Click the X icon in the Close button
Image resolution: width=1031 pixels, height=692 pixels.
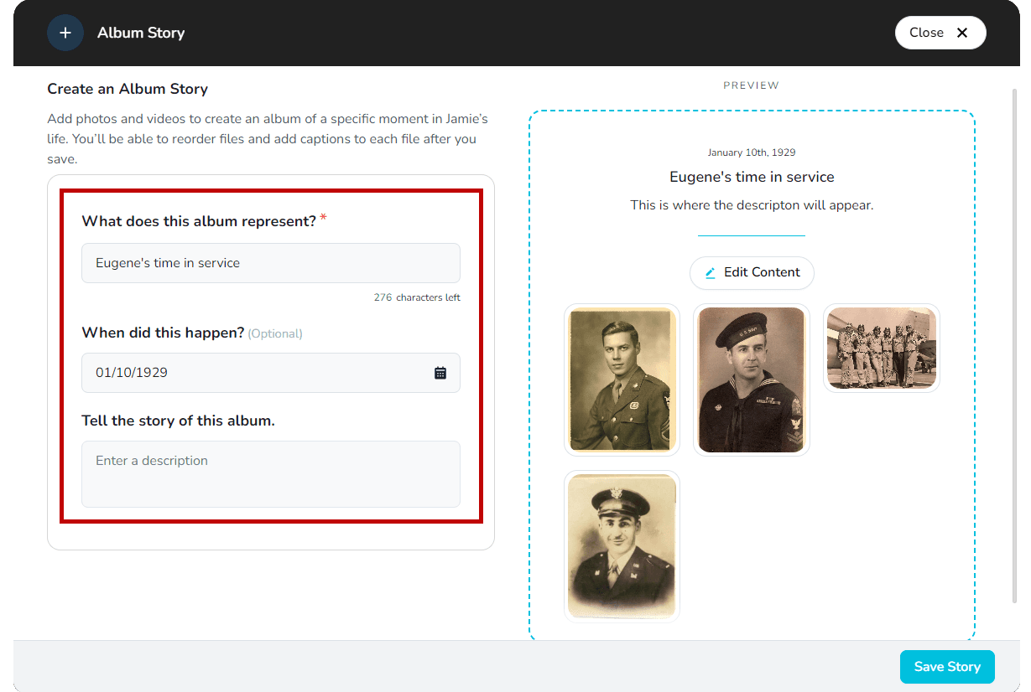click(962, 33)
